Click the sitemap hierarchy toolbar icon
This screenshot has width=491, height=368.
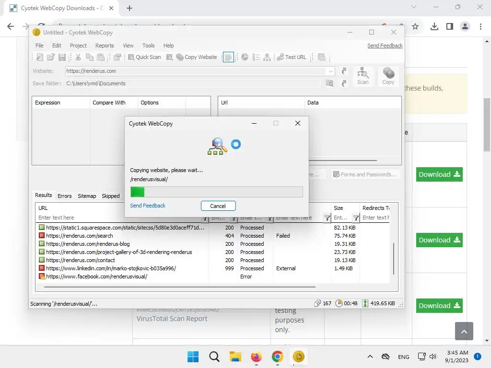point(267,57)
